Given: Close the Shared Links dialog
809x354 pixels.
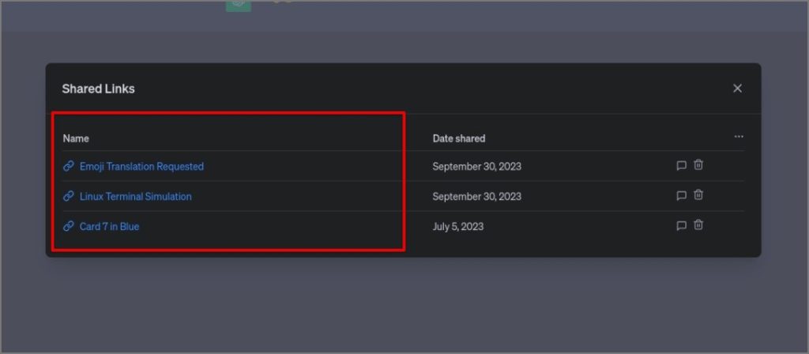Looking at the screenshot, I should pos(737,88).
